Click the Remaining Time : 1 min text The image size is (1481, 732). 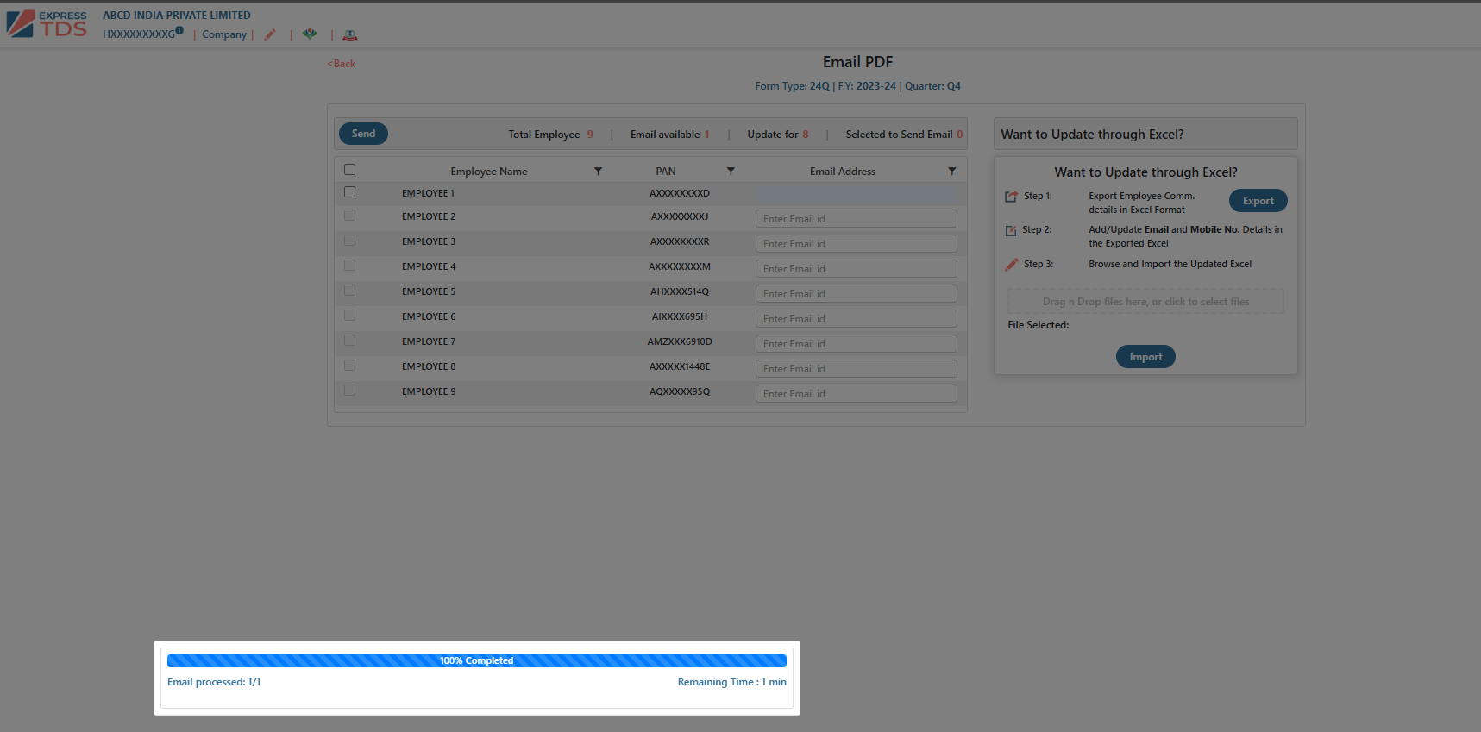click(x=732, y=682)
